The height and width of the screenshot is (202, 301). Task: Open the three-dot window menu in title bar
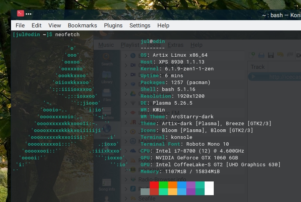click(x=29, y=14)
